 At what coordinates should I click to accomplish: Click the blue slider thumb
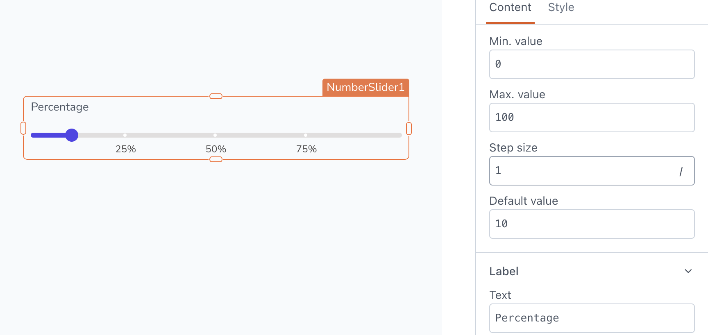click(72, 135)
